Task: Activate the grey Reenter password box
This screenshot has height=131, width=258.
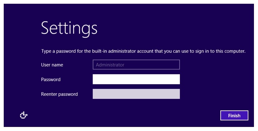Action: pos(136,94)
